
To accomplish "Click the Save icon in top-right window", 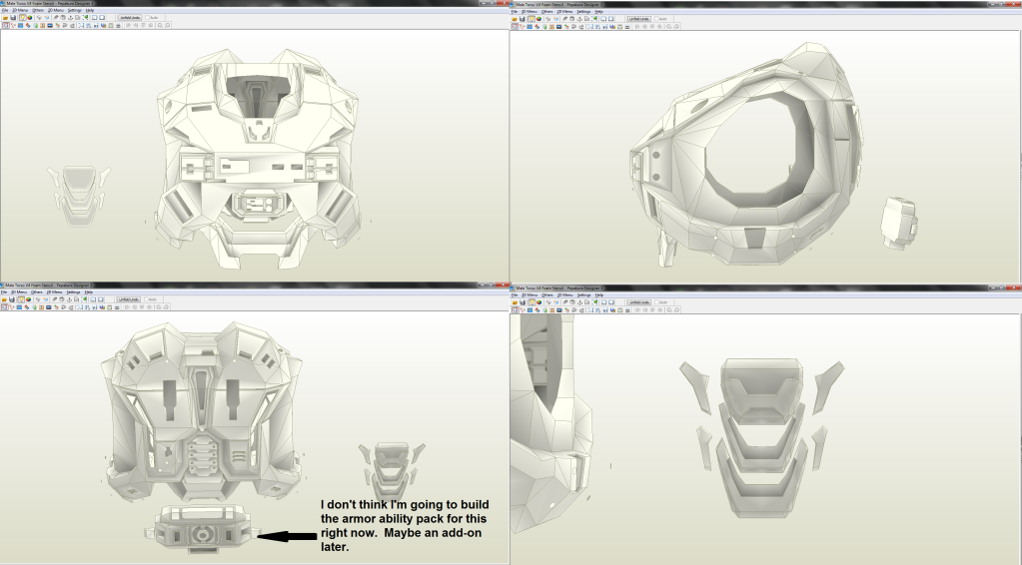I will point(520,18).
